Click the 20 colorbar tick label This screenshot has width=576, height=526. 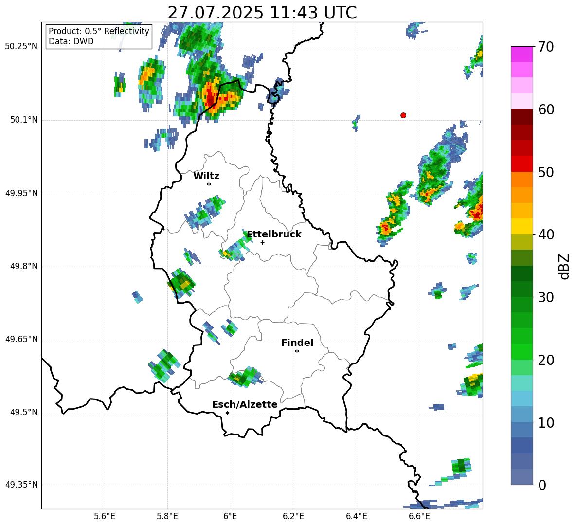(x=546, y=360)
